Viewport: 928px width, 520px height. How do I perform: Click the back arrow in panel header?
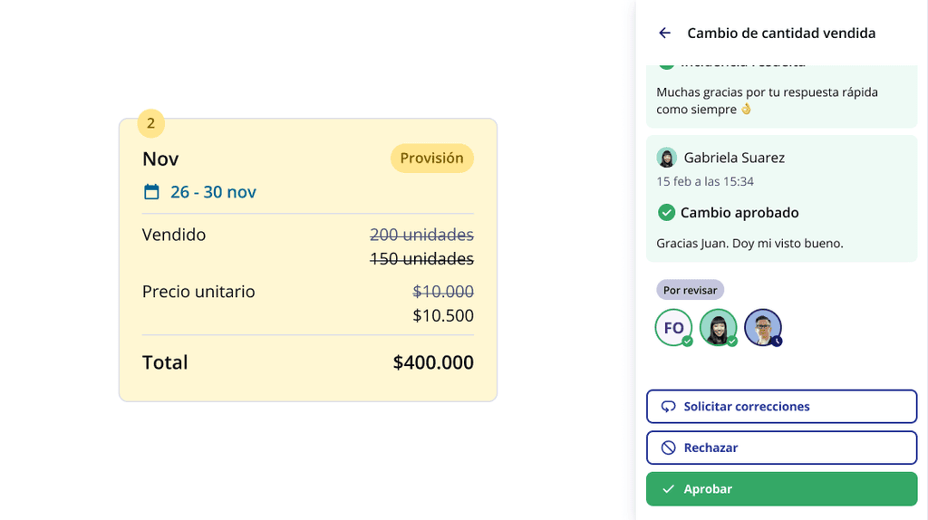(664, 34)
